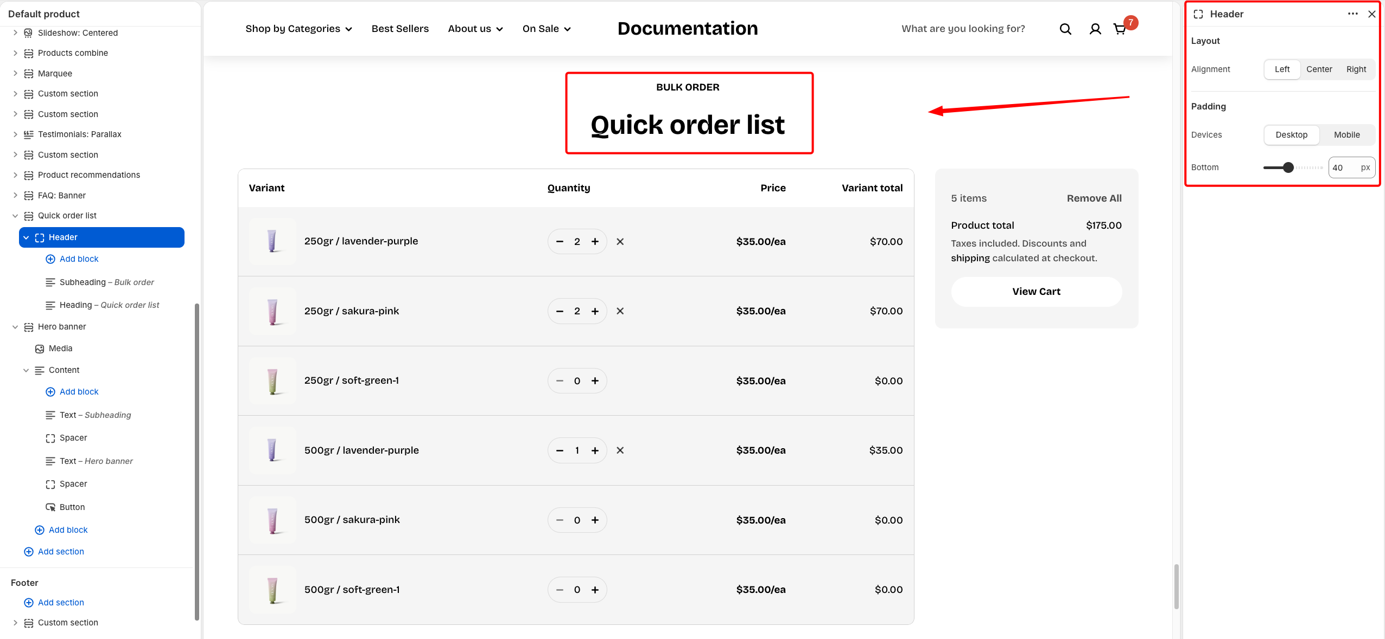The image size is (1385, 639).
Task: Collapse the Quick order list section
Action: [x=15, y=216]
